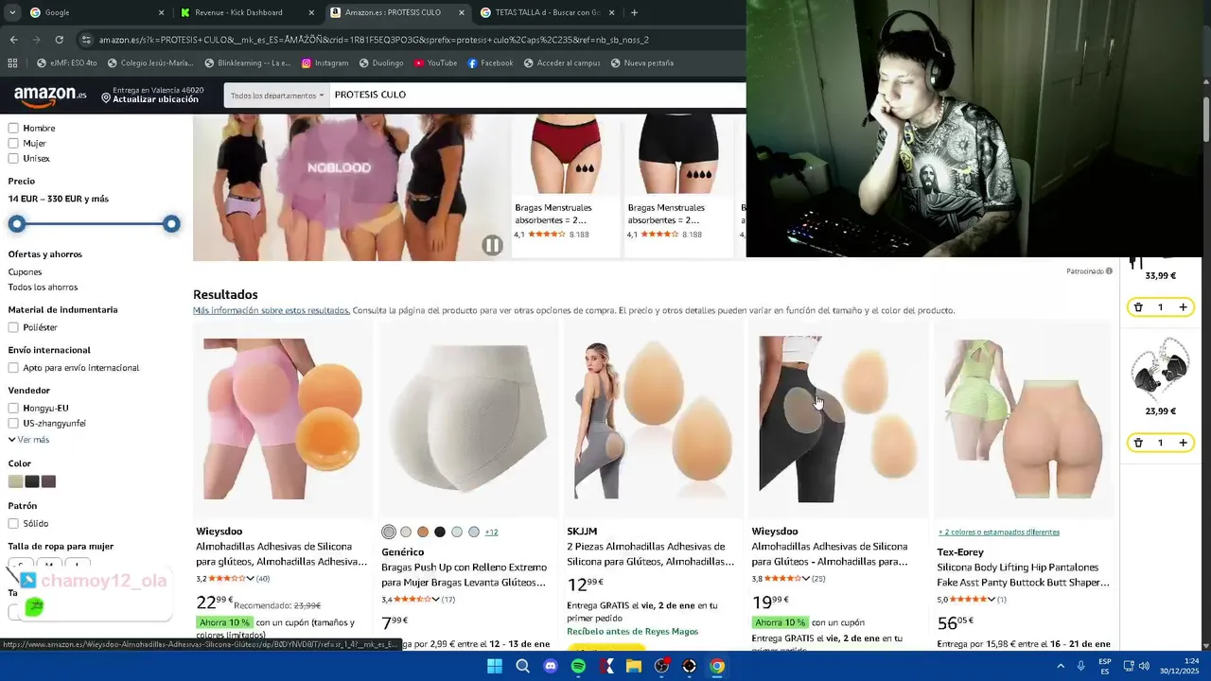Open Spotify from the taskbar
Image resolution: width=1211 pixels, height=681 pixels.
tap(578, 666)
